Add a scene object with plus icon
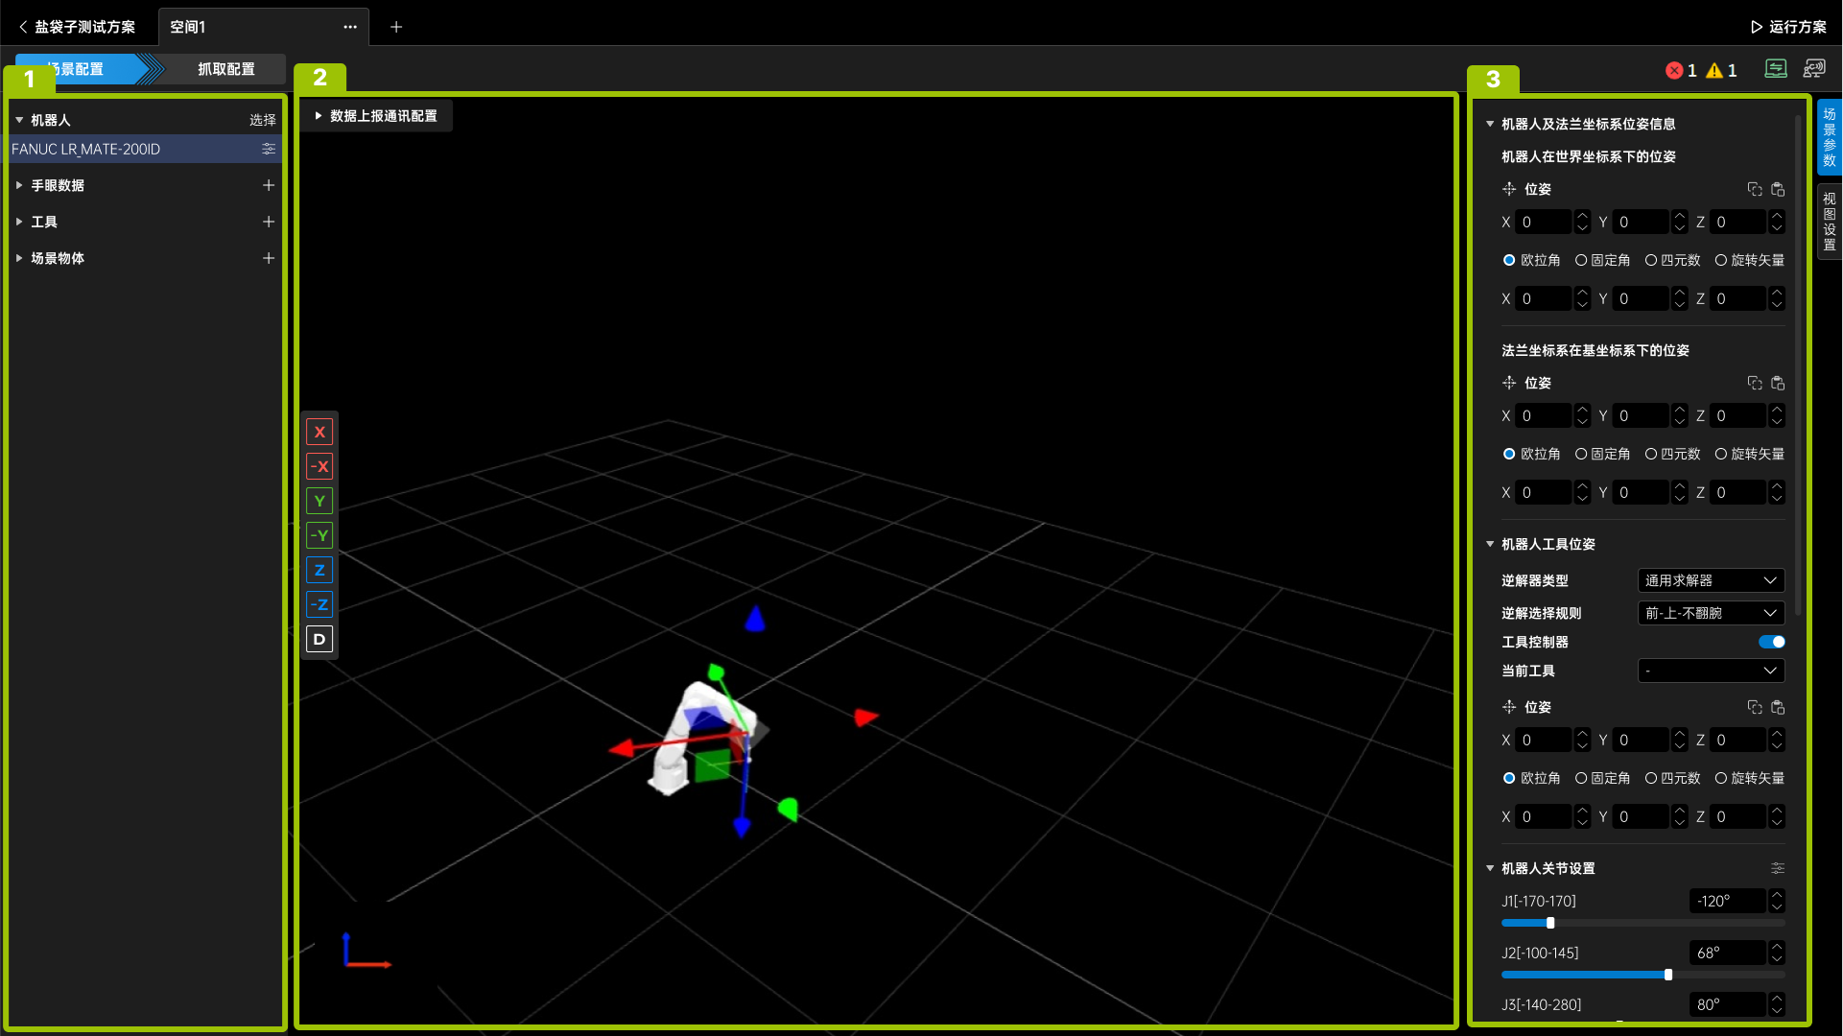 [x=269, y=258]
